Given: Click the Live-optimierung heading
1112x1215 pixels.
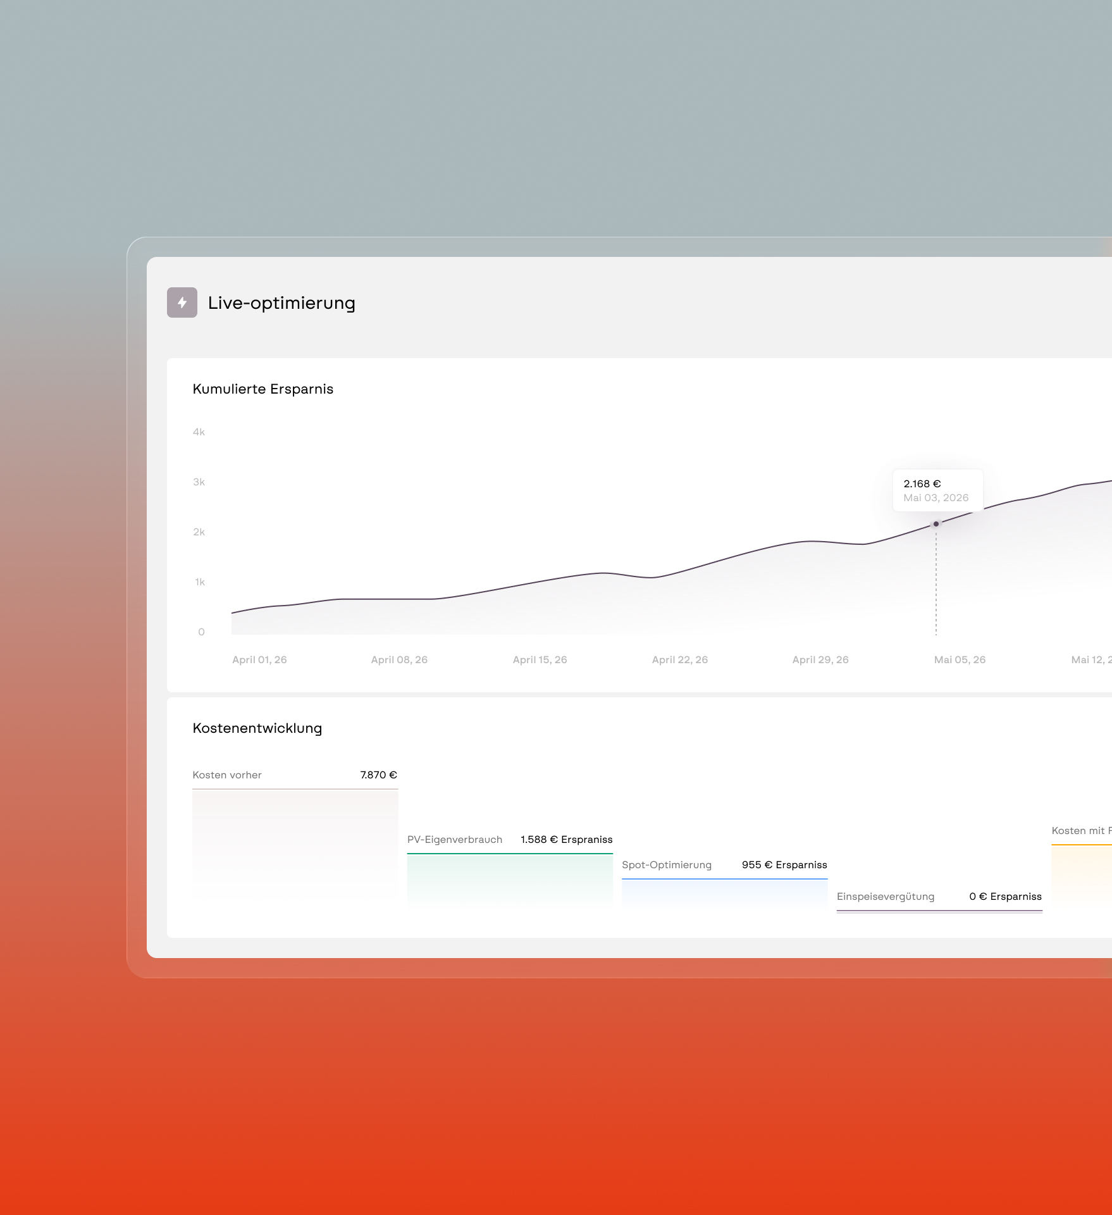Looking at the screenshot, I should tap(281, 303).
